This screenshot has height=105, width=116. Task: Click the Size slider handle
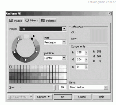pos(55,88)
